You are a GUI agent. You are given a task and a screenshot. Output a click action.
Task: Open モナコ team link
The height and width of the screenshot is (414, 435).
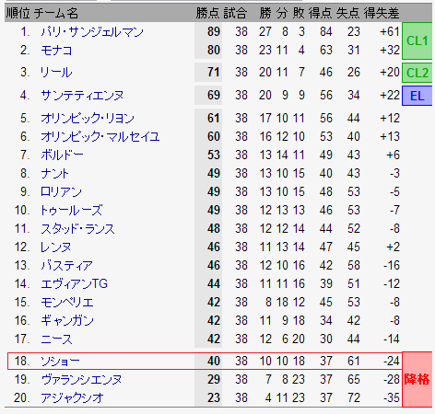coord(56,51)
